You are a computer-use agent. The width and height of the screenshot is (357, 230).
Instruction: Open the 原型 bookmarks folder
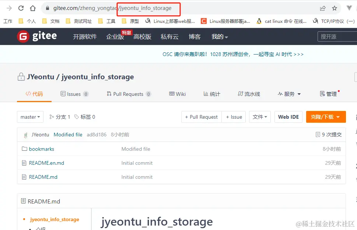(130, 21)
